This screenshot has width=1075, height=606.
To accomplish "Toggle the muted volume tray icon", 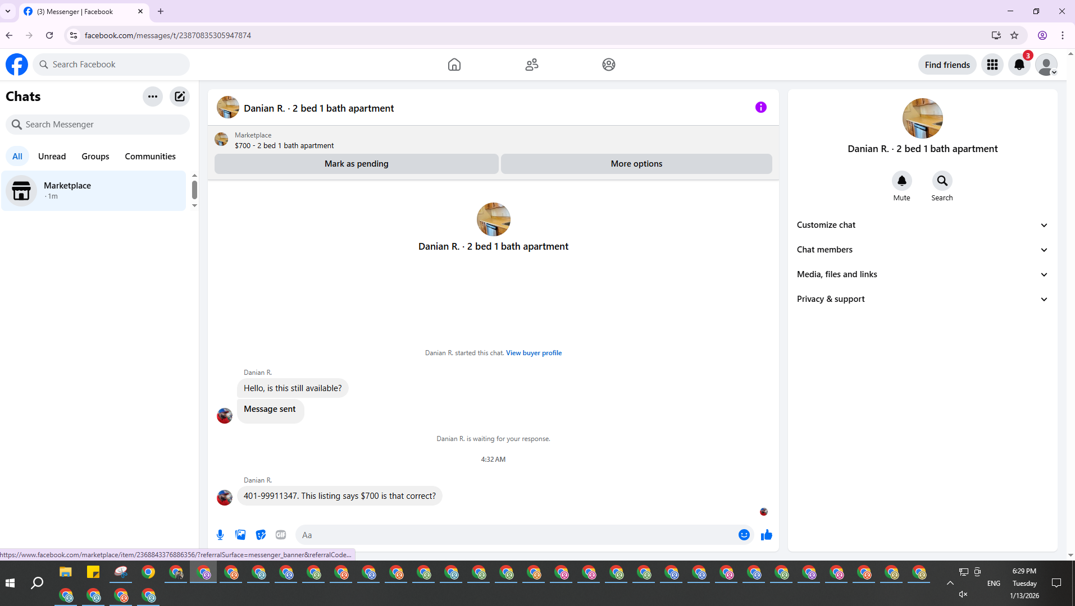I will click(963, 594).
